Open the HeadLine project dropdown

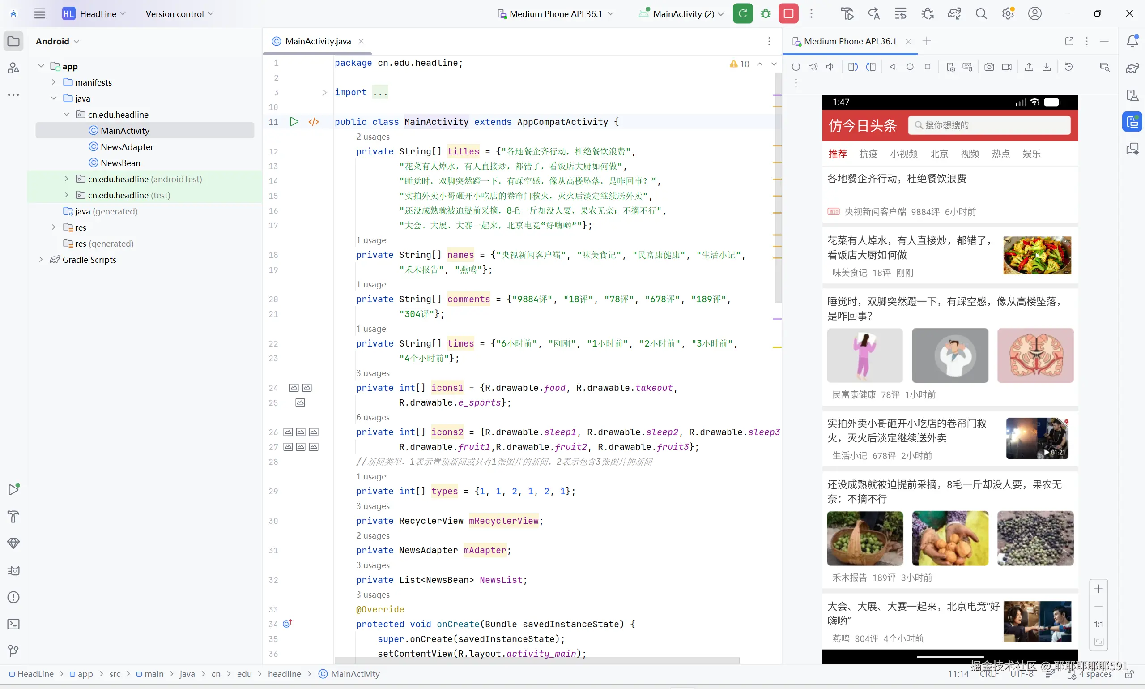click(x=94, y=13)
